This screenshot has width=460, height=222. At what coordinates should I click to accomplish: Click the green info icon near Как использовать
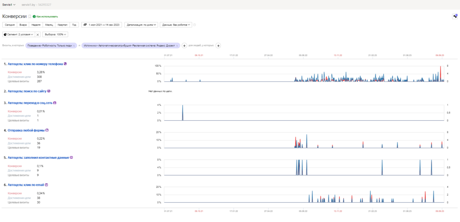34,17
